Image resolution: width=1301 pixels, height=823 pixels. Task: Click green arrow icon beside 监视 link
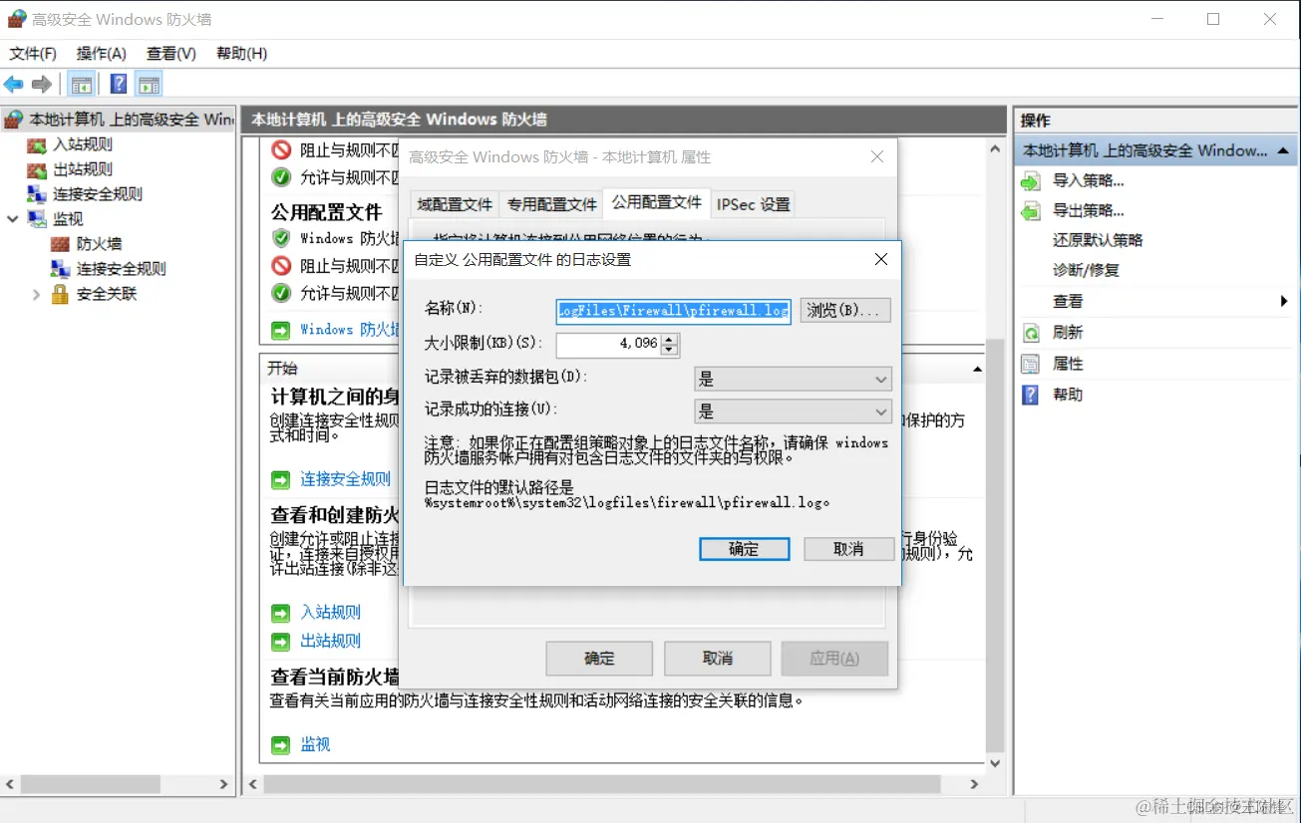tap(281, 745)
